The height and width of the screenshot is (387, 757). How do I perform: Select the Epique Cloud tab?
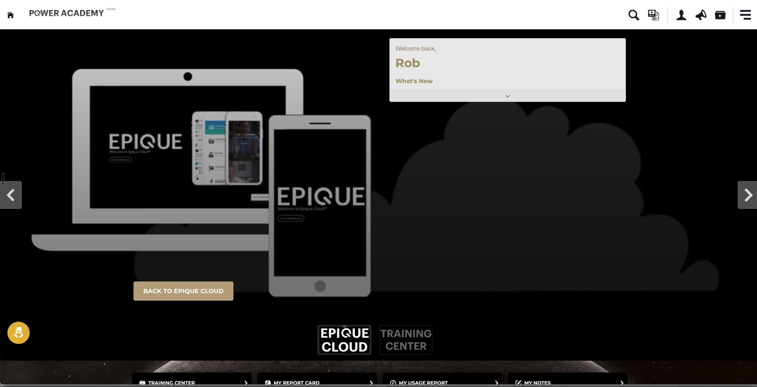coord(344,340)
